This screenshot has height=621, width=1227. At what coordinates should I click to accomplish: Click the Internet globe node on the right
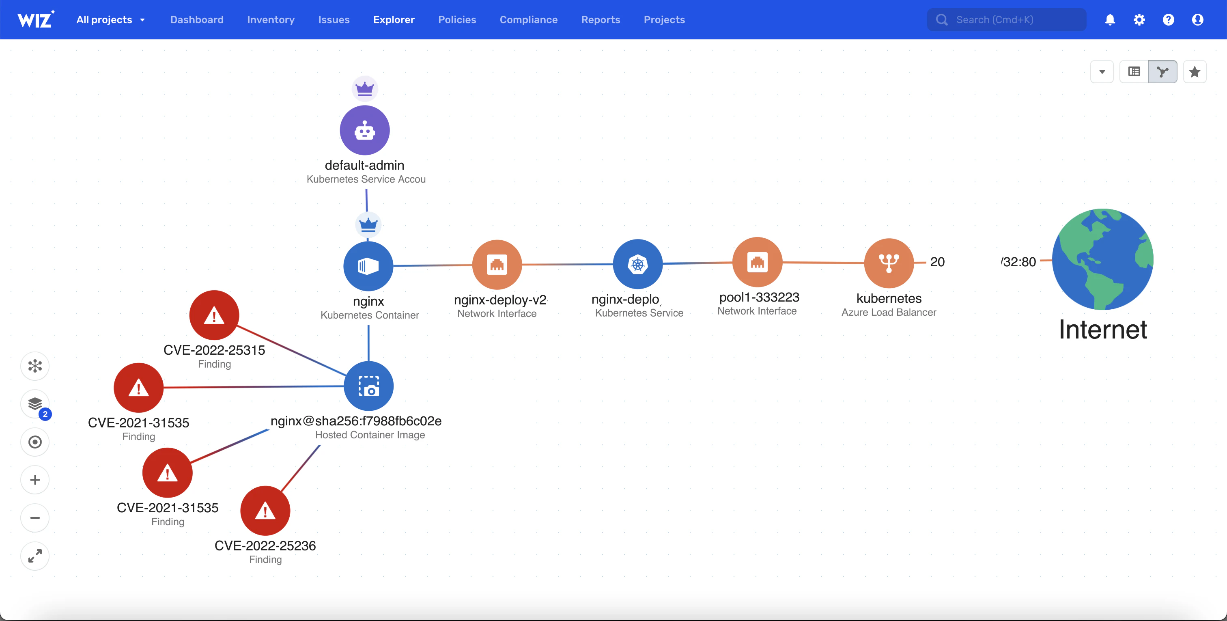click(x=1103, y=261)
